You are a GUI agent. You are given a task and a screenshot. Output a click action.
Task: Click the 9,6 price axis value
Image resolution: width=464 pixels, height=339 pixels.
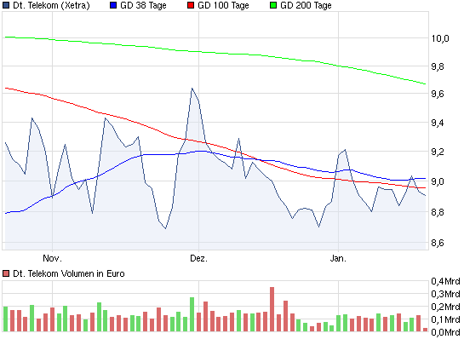[438, 94]
